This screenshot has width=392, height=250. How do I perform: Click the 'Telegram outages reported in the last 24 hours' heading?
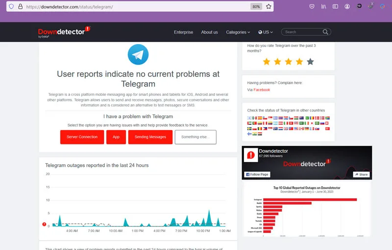(x=97, y=165)
